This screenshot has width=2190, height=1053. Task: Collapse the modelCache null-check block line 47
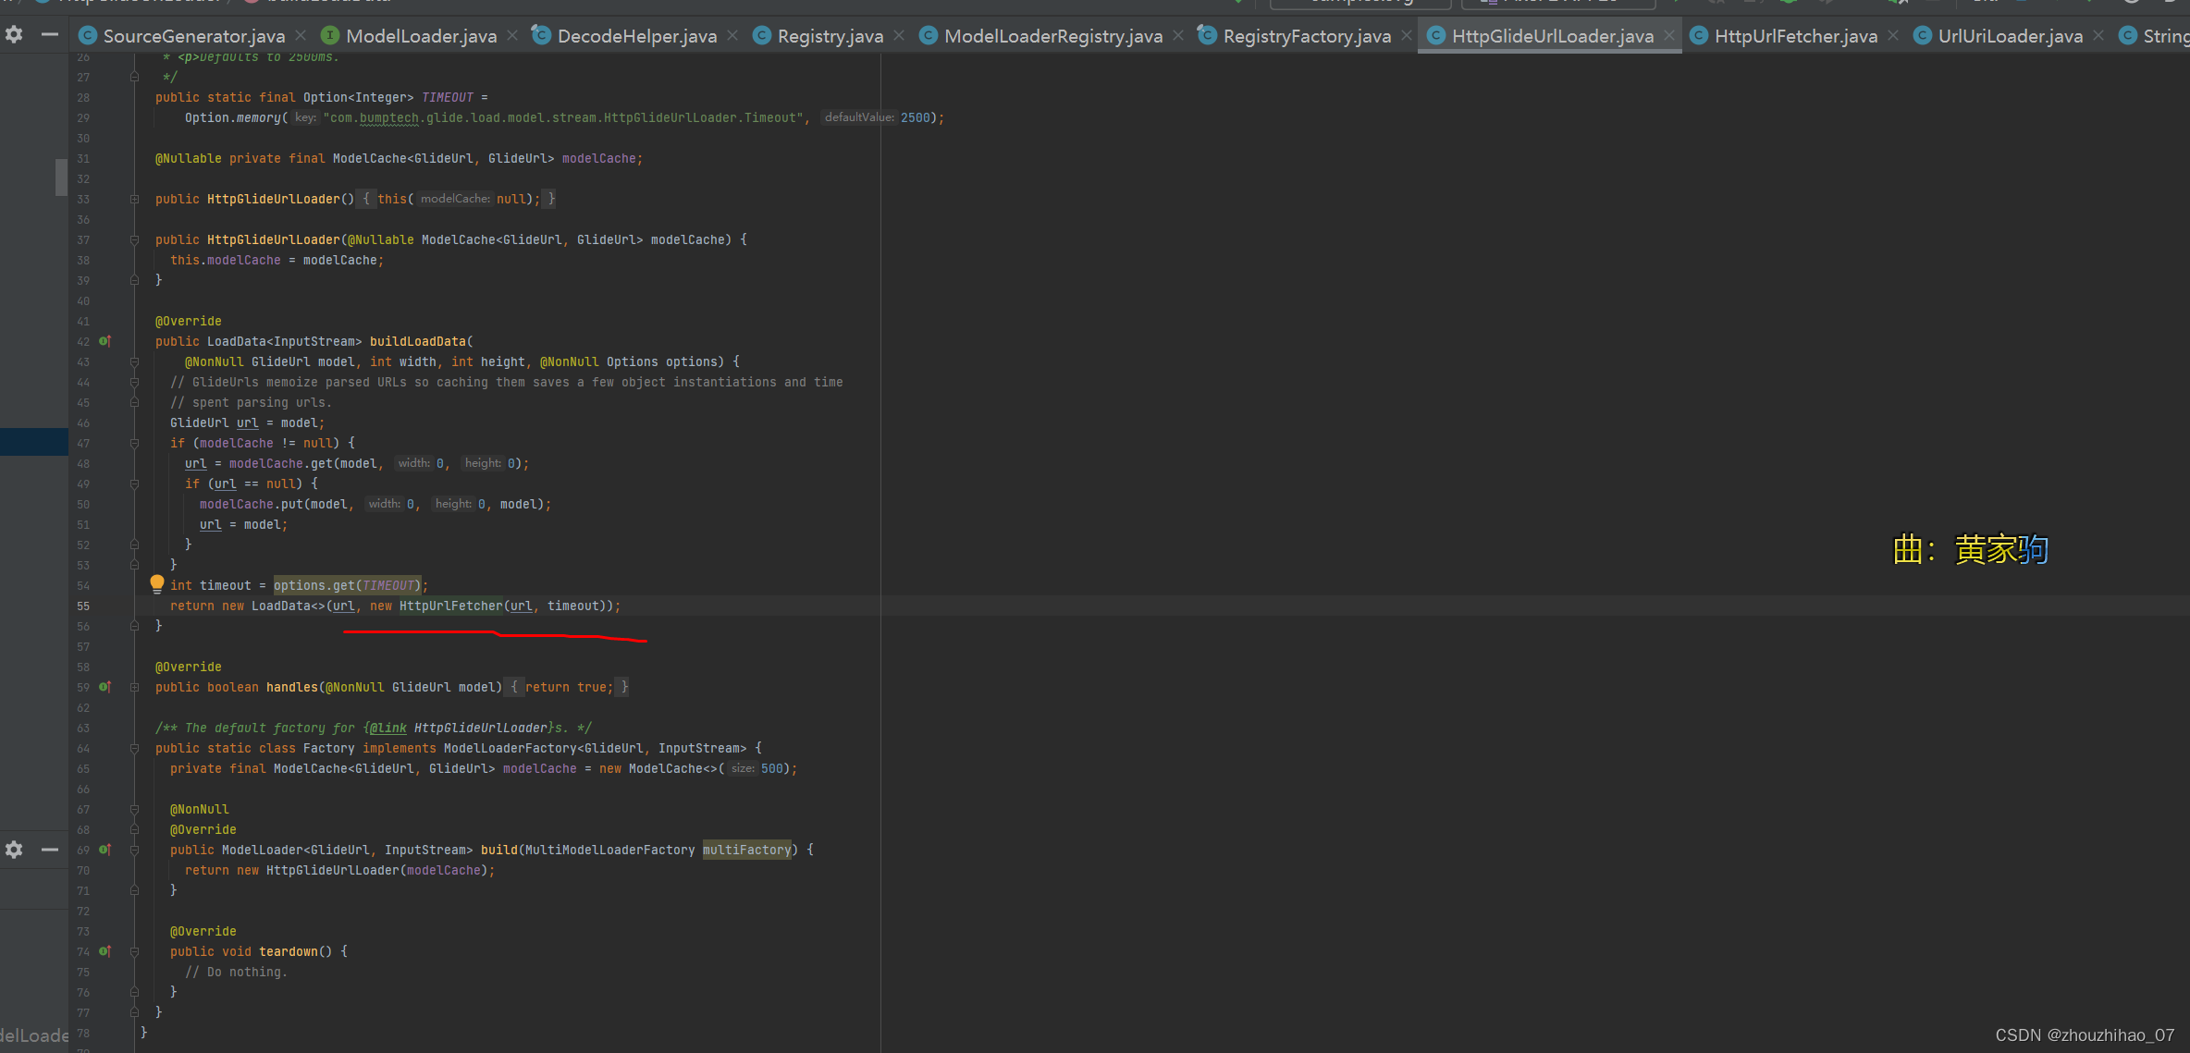[x=134, y=443]
